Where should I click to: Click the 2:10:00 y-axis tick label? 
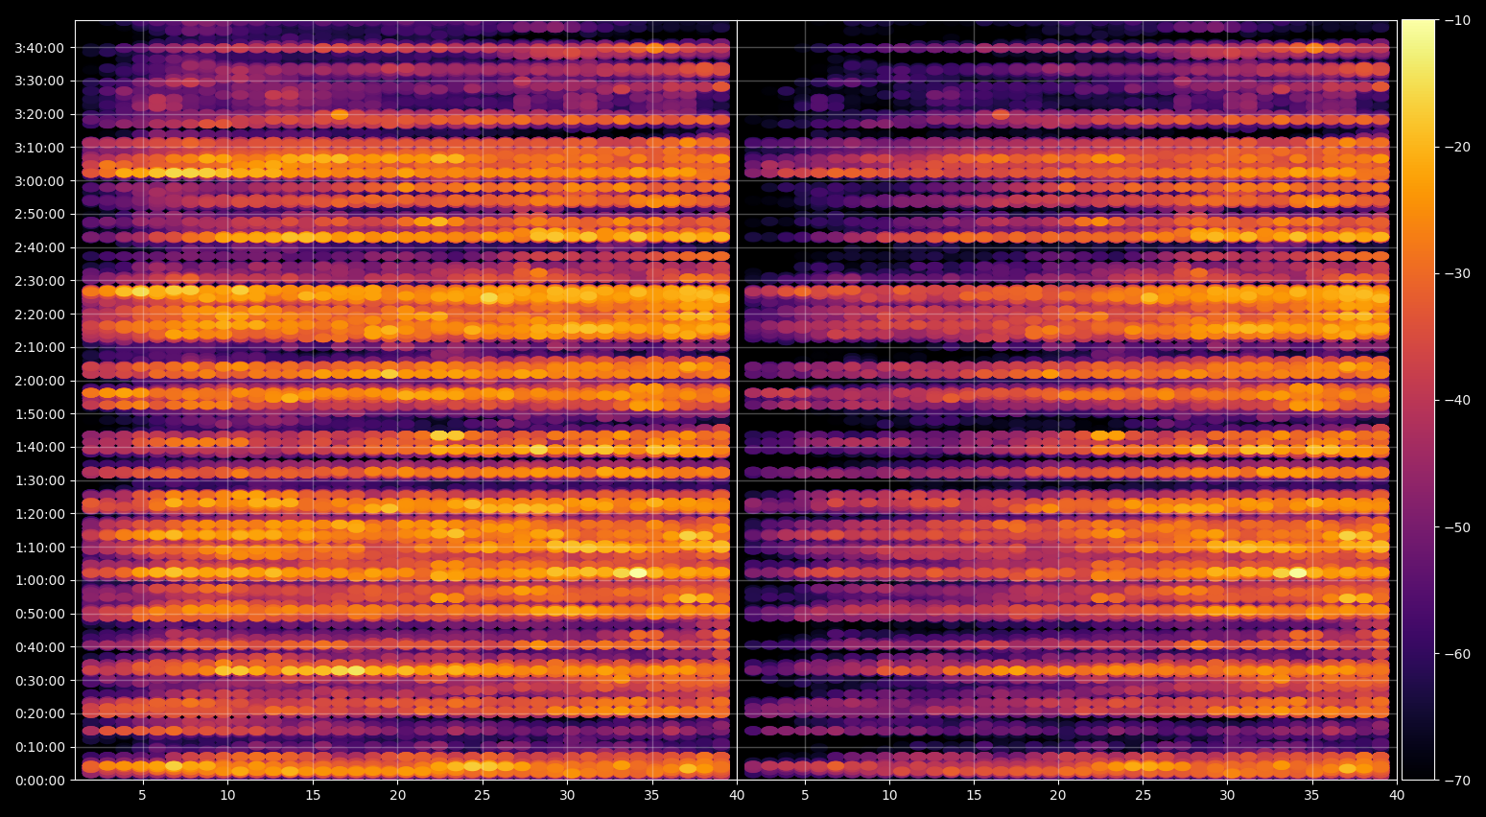(39, 347)
